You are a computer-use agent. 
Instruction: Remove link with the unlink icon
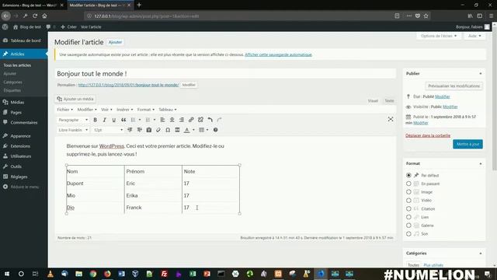tap(200, 120)
